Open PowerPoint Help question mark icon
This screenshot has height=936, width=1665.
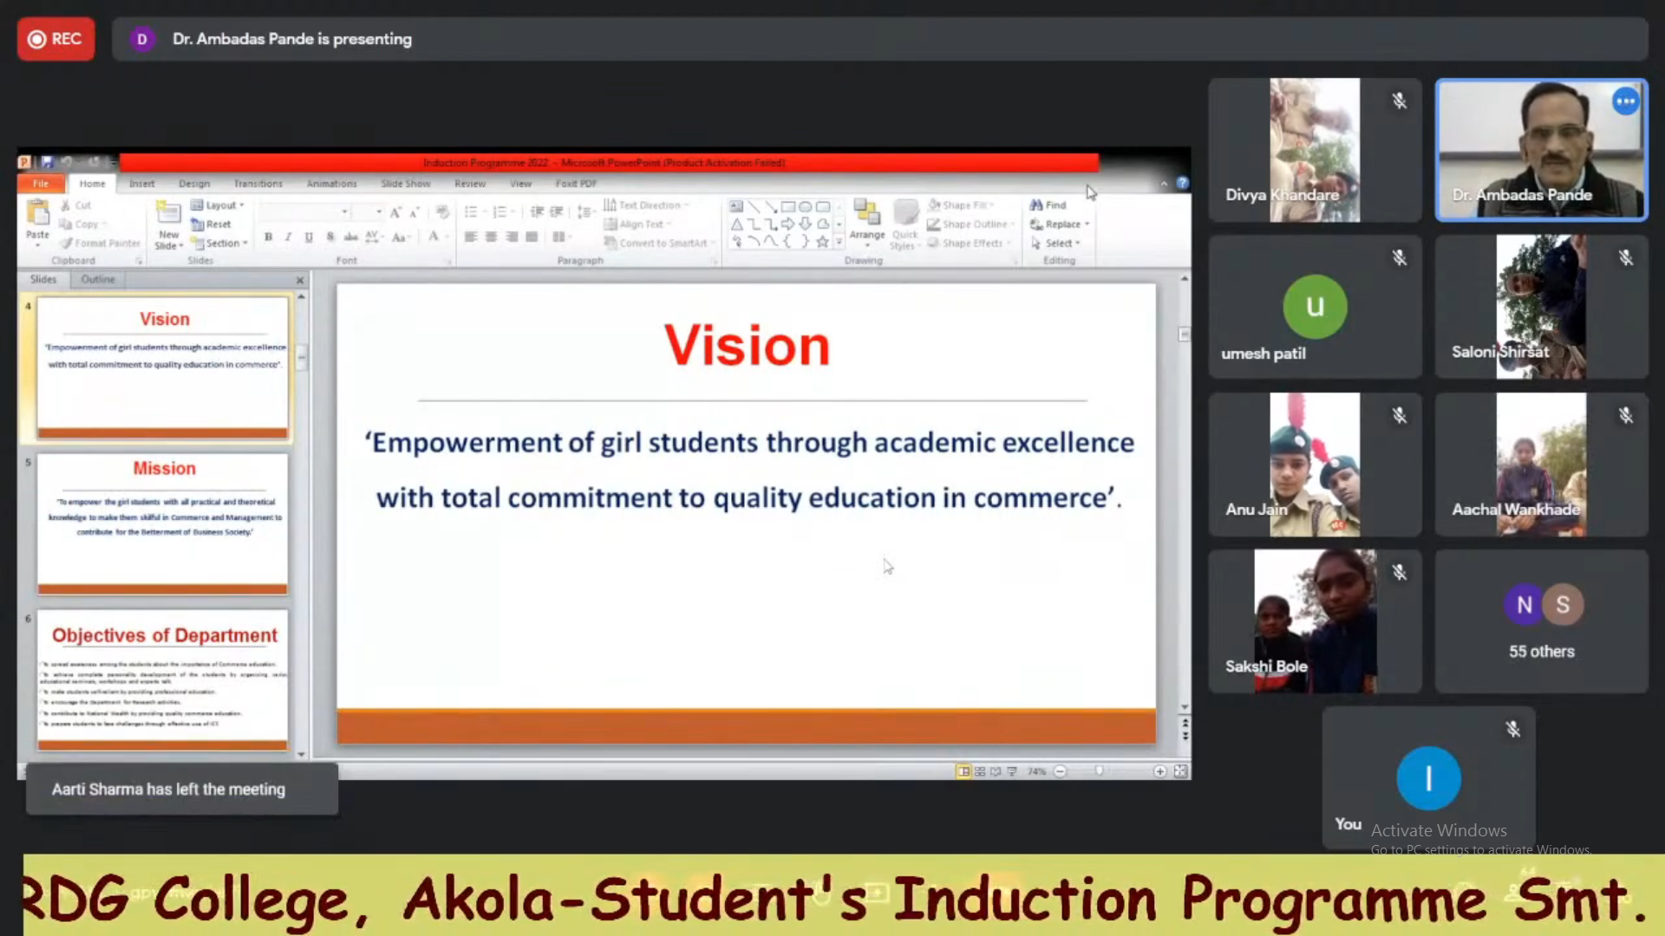click(x=1182, y=183)
